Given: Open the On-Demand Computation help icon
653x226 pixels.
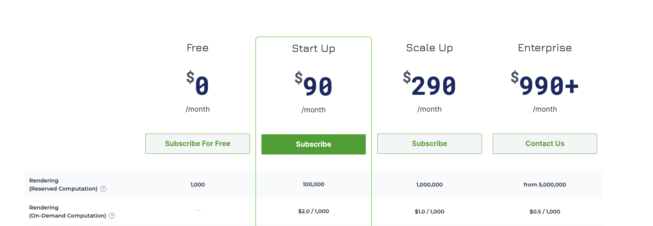Looking at the screenshot, I should click(112, 216).
